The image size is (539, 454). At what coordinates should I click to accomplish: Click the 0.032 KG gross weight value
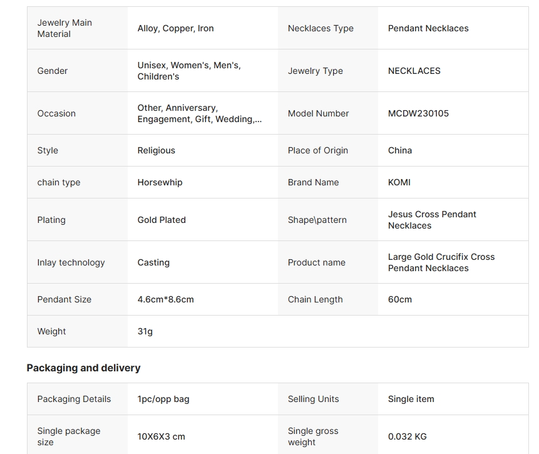click(407, 436)
